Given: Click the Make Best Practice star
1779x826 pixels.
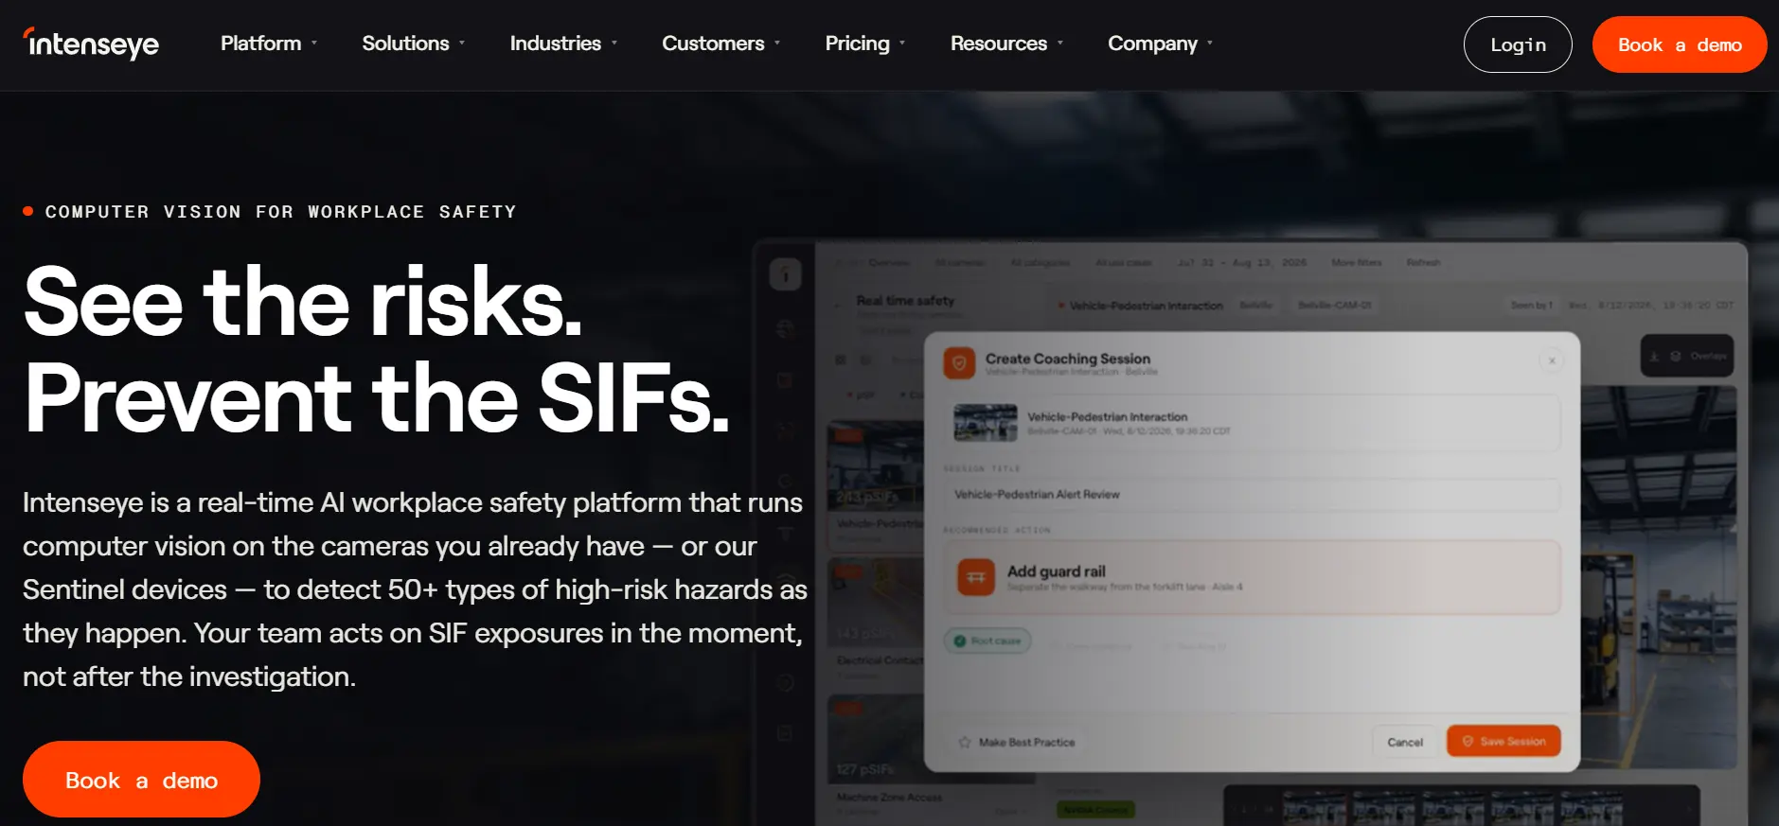Looking at the screenshot, I should pyautogui.click(x=965, y=743).
